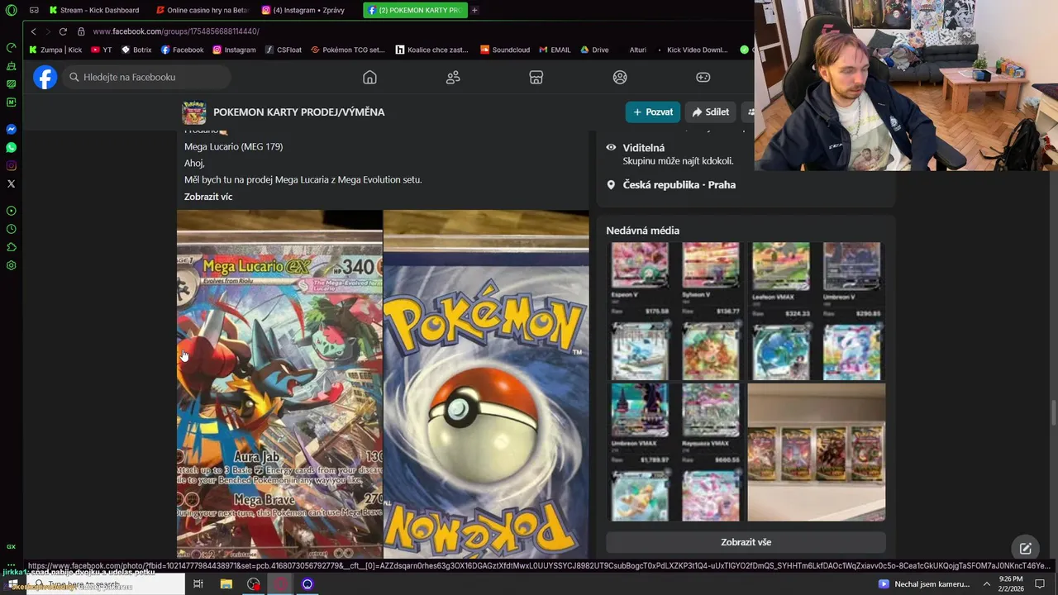The width and height of the screenshot is (1058, 595).
Task: Open the Friends icon in Facebook header
Action: (453, 77)
